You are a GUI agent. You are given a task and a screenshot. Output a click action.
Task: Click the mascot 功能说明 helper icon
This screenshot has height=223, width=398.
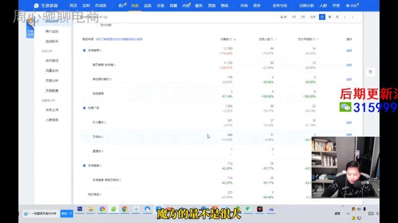pos(30,28)
